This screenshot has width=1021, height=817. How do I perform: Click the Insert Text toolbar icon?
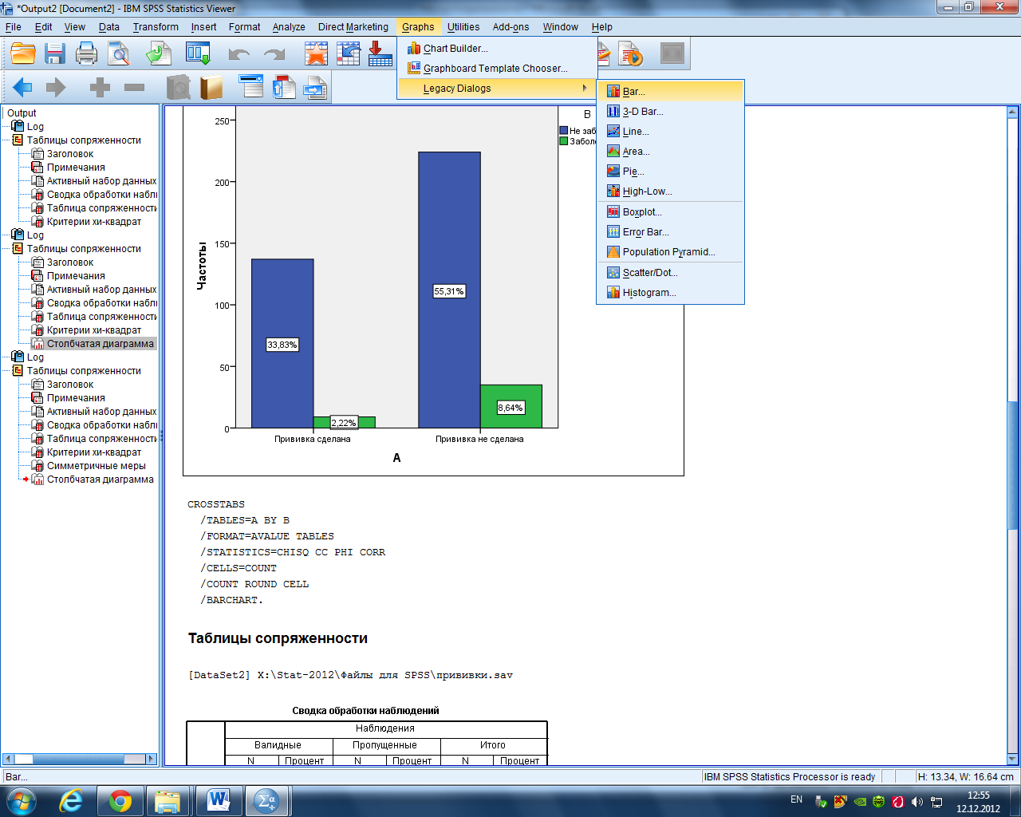[315, 87]
